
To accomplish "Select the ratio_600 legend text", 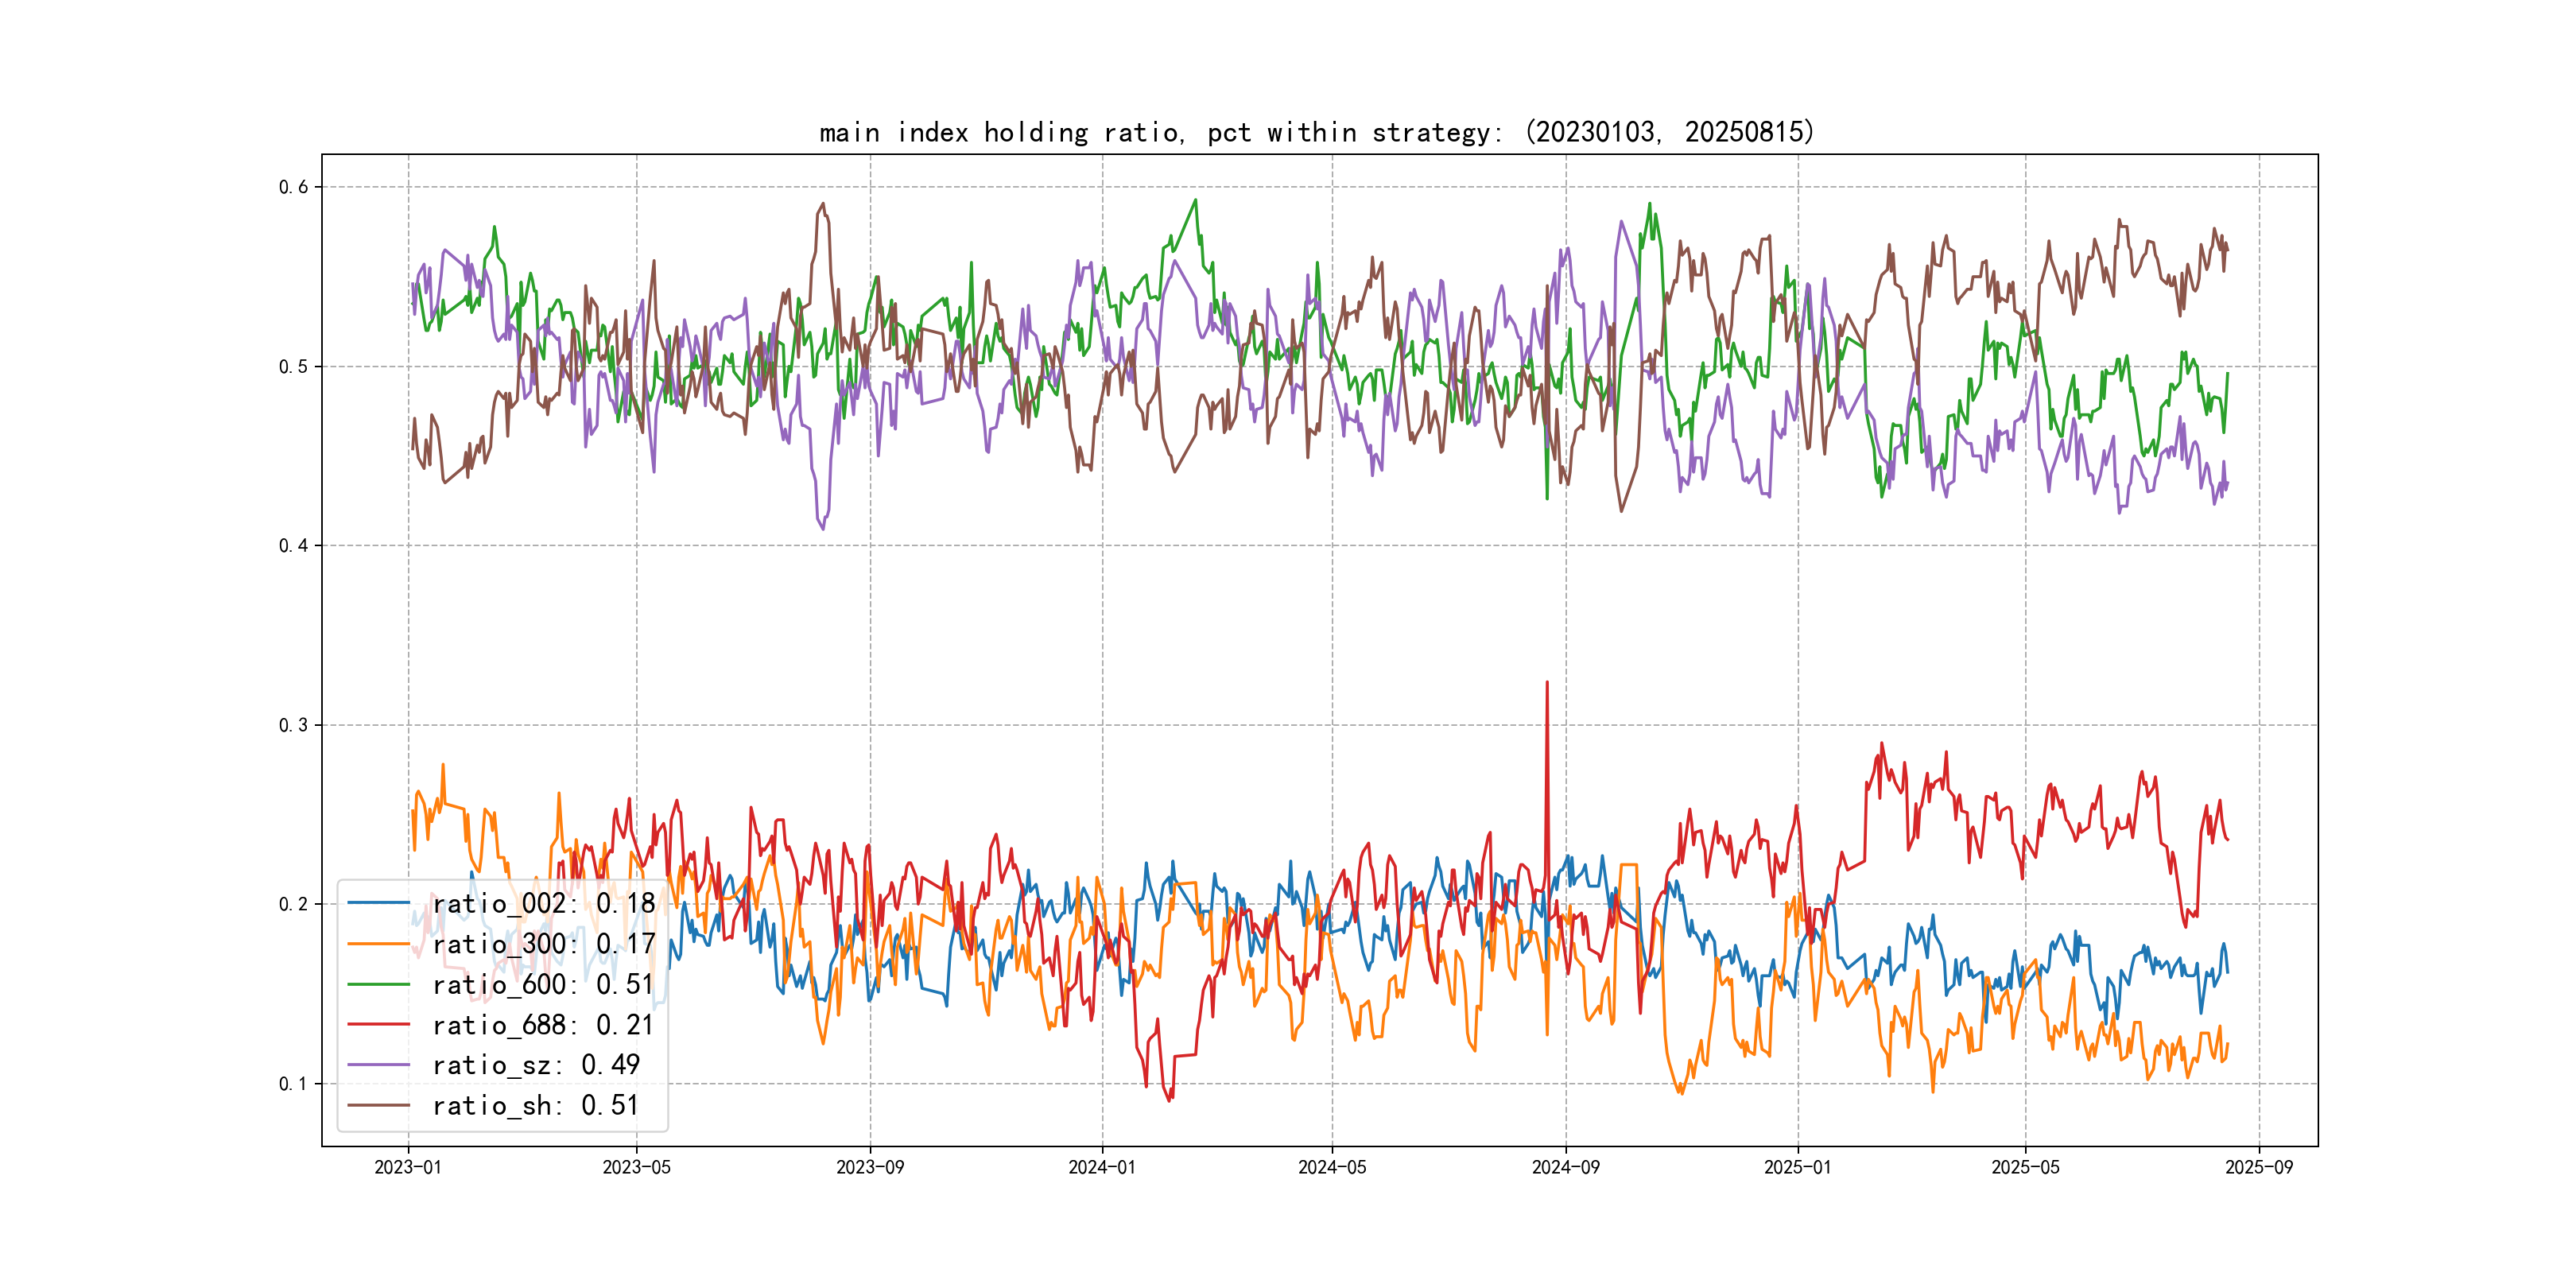I will [x=543, y=984].
